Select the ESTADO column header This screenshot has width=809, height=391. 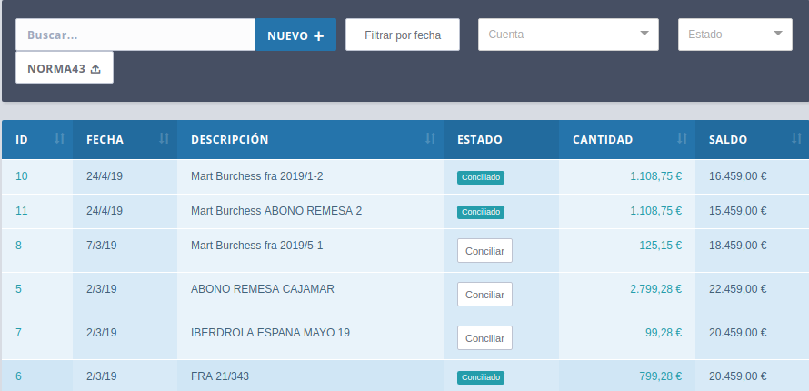(x=479, y=140)
